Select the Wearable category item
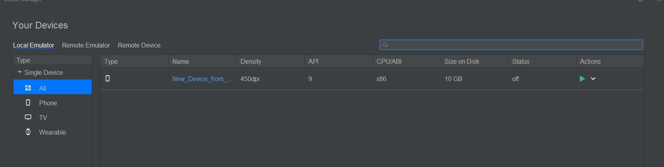Image resolution: width=664 pixels, height=167 pixels. (x=53, y=132)
